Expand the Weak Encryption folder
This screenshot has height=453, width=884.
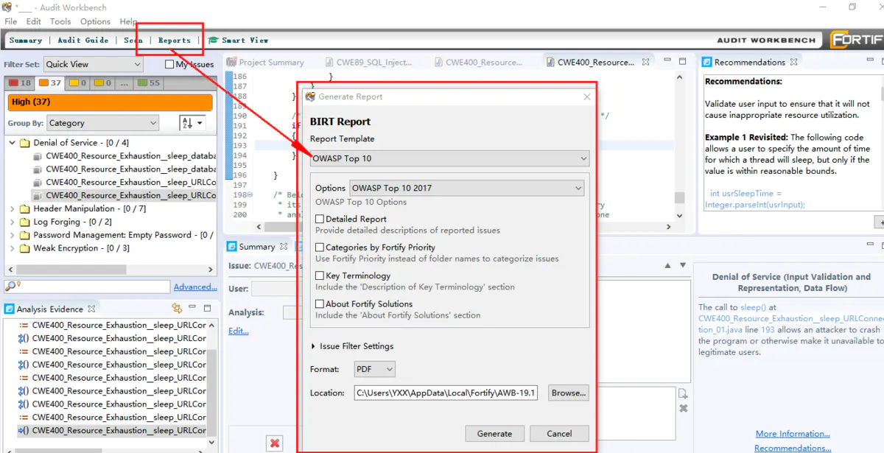click(x=12, y=249)
